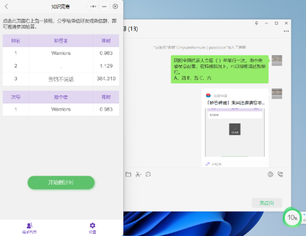Open chat history bubble icon
Image resolution: width=306 pixels, height=236 pixels.
click(x=148, y=175)
